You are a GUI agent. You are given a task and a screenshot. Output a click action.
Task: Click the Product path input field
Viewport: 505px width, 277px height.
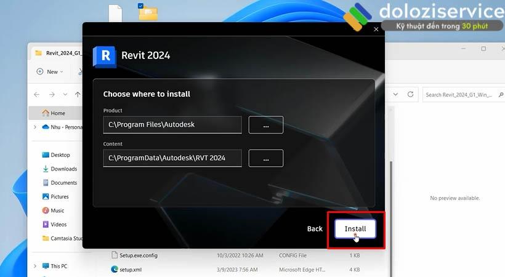[172, 125]
